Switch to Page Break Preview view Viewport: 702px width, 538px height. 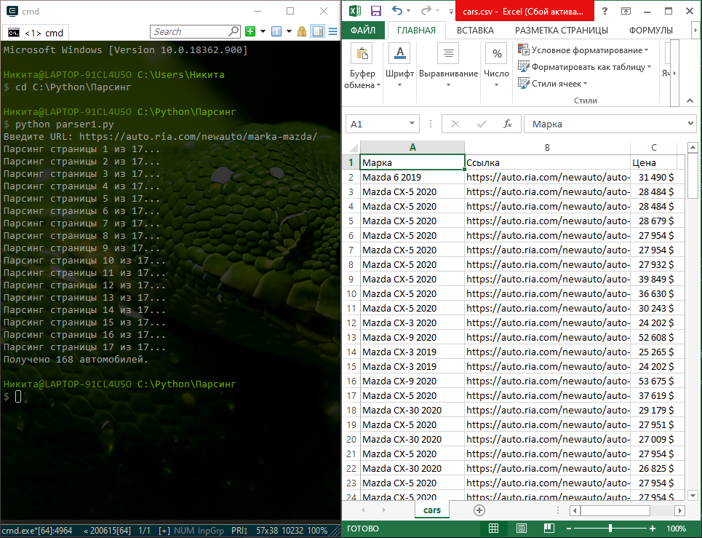point(549,528)
